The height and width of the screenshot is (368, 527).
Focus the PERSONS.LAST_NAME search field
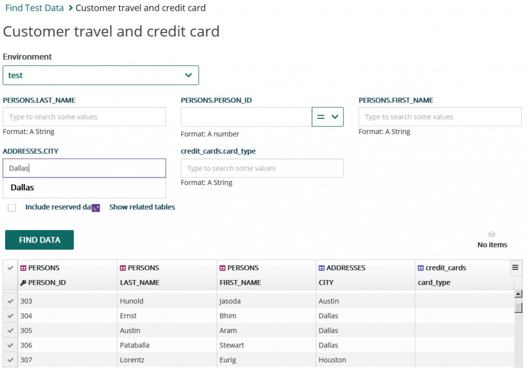(x=84, y=117)
